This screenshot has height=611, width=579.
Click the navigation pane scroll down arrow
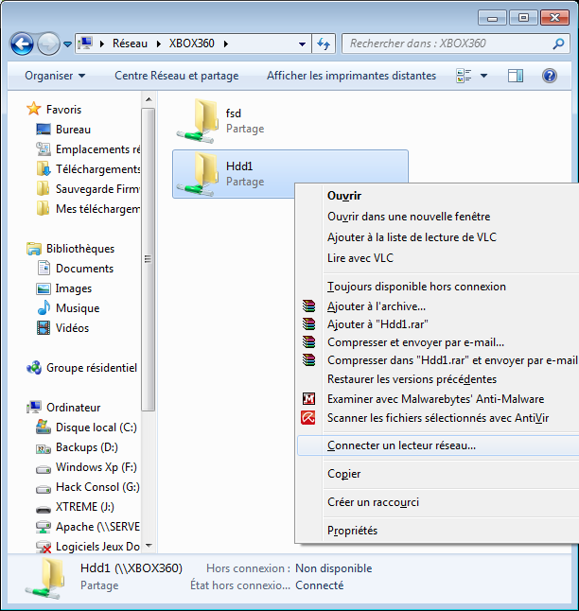149,546
